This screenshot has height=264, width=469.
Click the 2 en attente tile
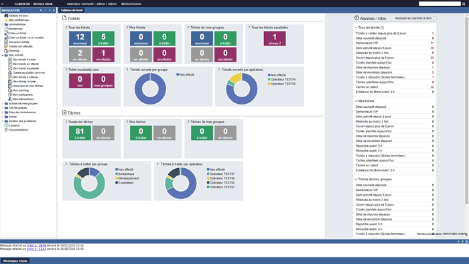click(80, 55)
